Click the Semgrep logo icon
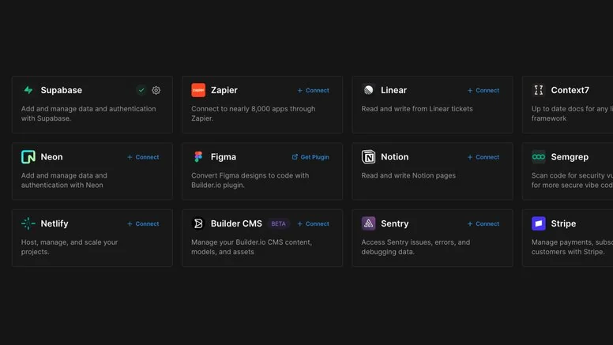Screen dimensions: 613x345 [x=538, y=156]
